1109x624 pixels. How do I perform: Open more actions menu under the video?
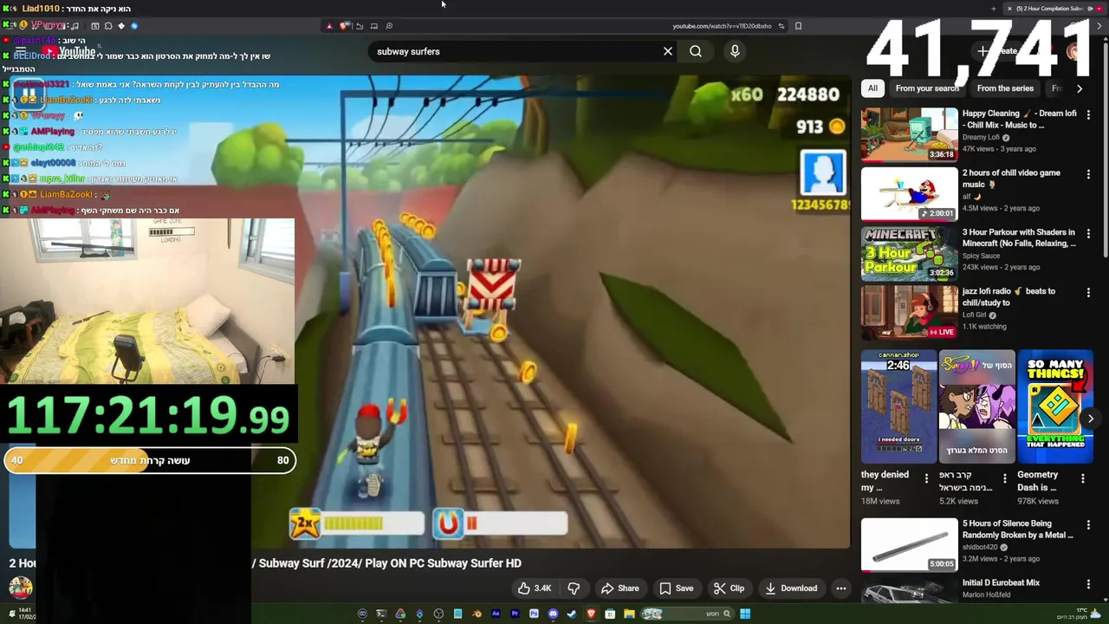[840, 588]
